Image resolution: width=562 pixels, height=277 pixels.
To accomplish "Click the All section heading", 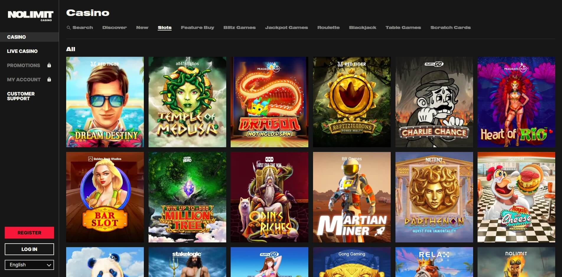I will coord(71,49).
